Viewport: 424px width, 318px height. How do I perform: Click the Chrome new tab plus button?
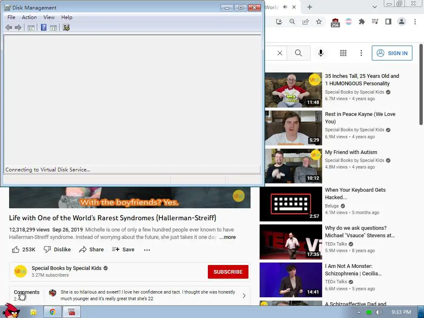[310, 7]
